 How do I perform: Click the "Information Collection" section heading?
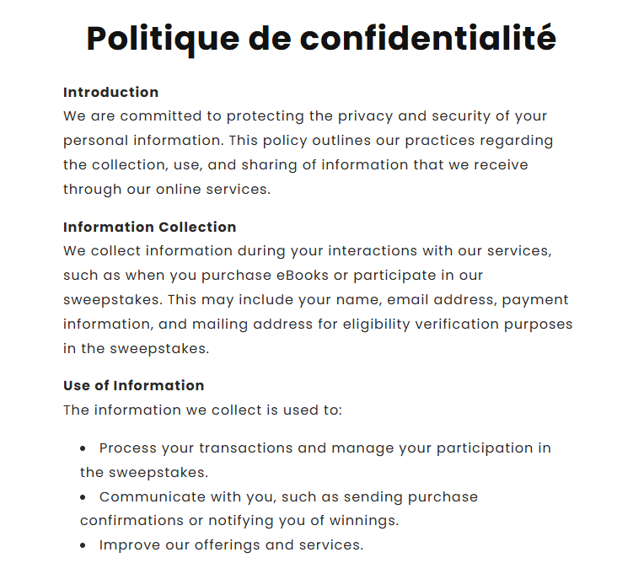point(149,227)
